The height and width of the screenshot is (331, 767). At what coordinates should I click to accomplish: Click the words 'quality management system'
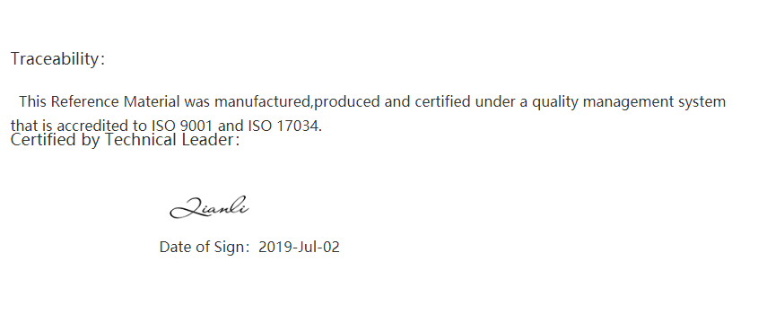point(629,102)
